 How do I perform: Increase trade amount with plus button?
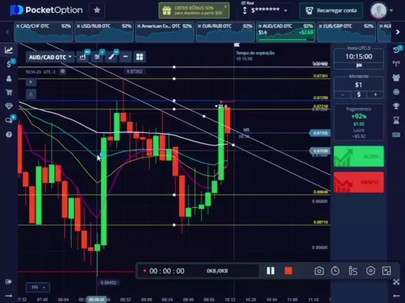pos(375,95)
